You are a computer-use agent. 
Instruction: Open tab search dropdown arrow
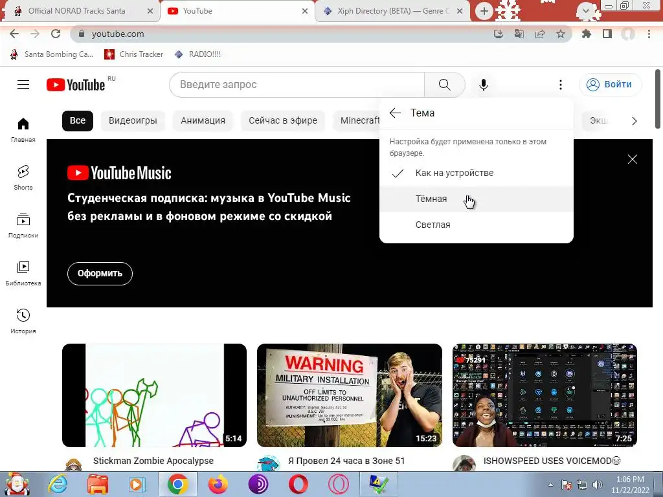tap(585, 11)
